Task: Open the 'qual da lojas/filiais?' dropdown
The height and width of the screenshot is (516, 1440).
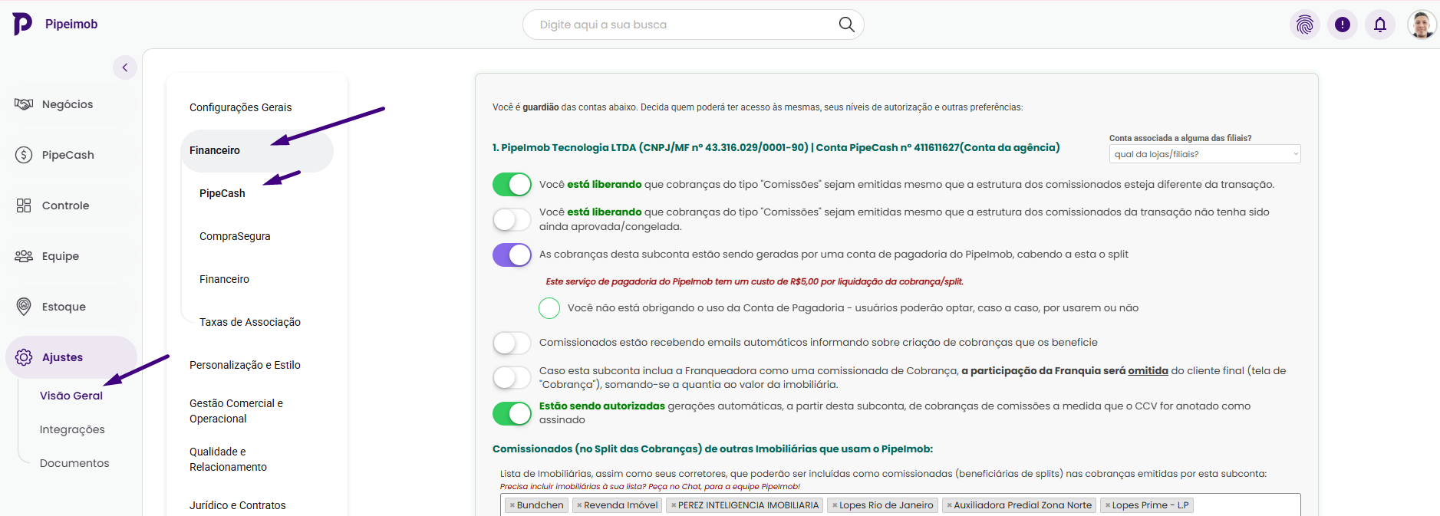Action: (1204, 154)
